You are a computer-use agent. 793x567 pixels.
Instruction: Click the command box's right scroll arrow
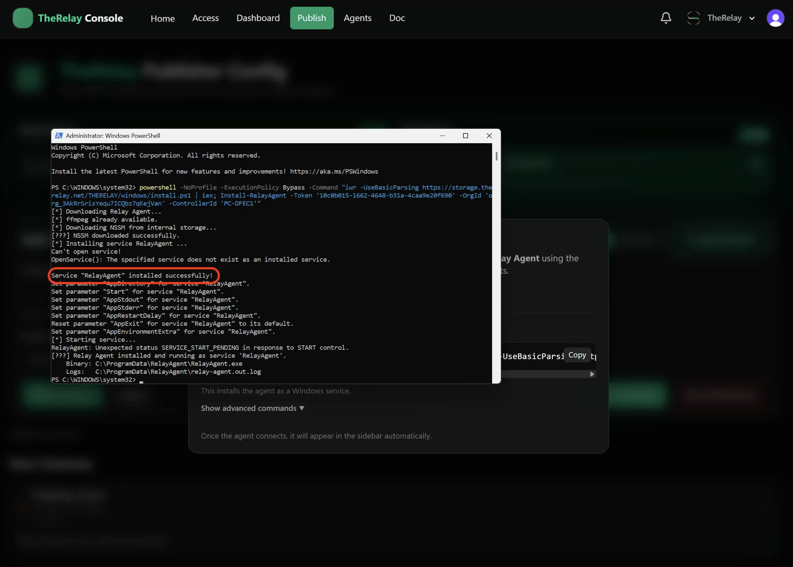592,374
